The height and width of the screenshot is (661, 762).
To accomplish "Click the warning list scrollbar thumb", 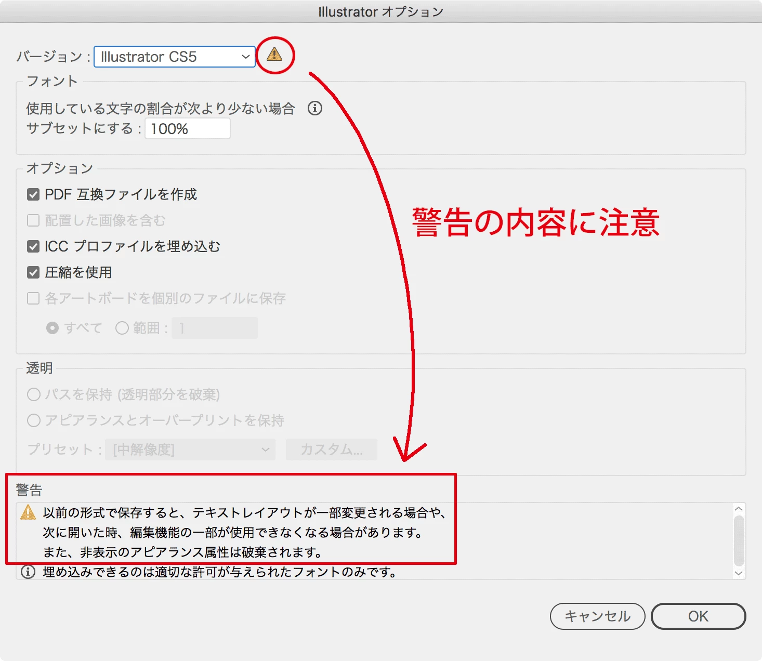I will (x=739, y=541).
